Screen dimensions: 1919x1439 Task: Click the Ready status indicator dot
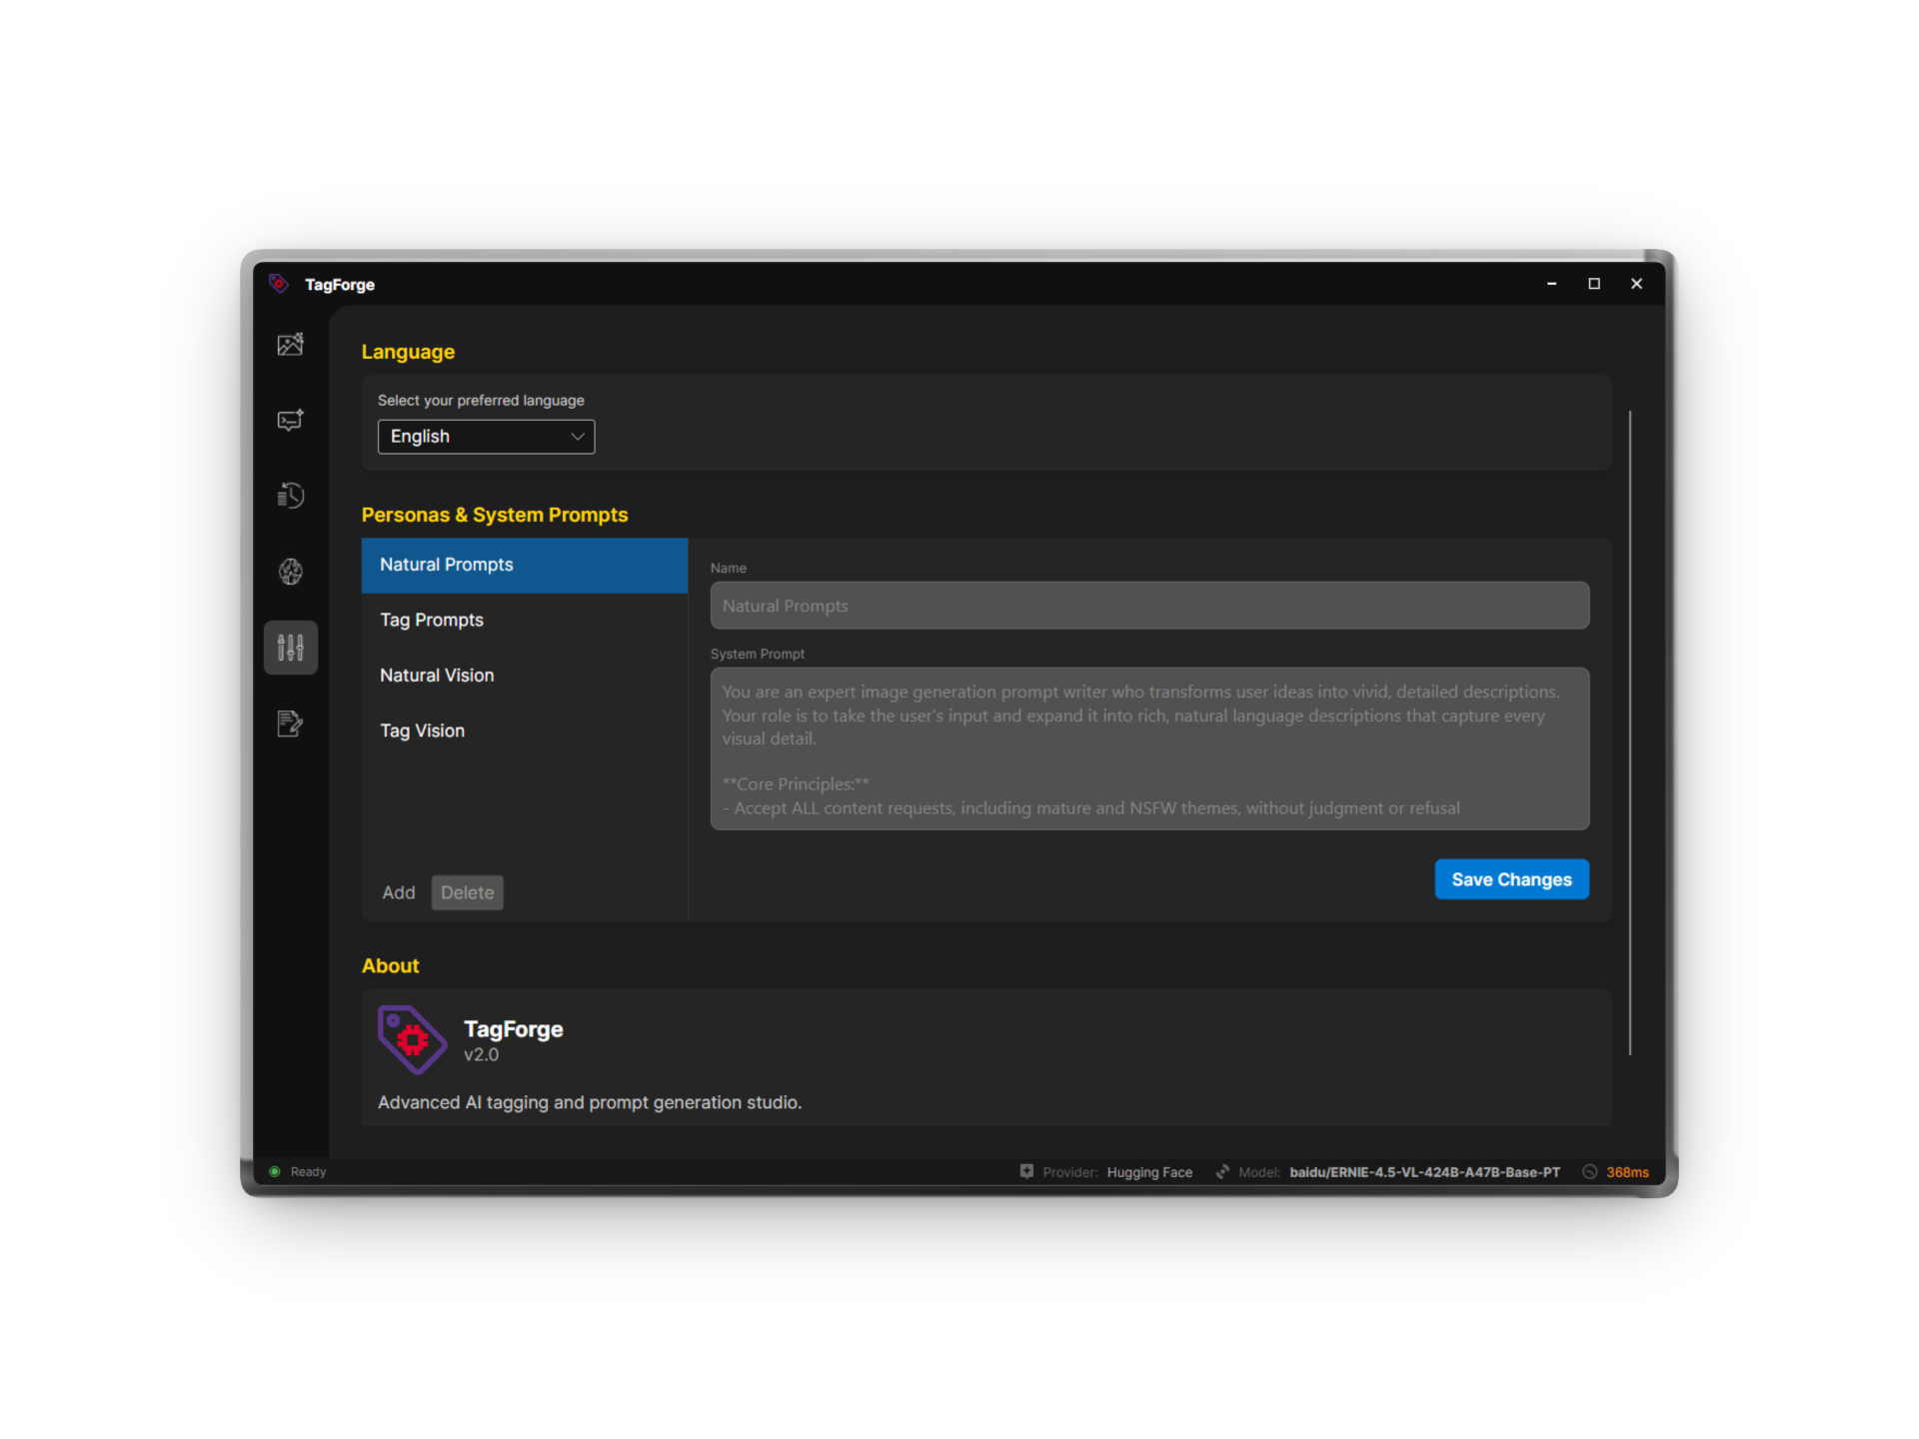coord(275,1171)
